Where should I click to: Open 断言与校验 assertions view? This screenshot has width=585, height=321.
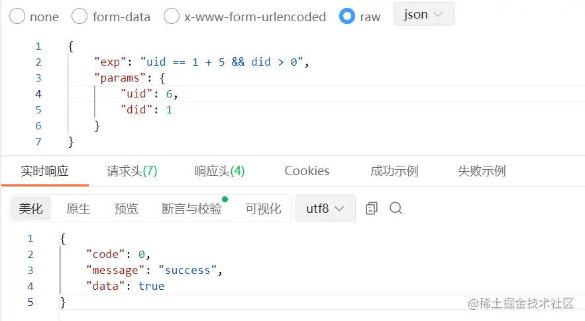pyautogui.click(x=191, y=209)
